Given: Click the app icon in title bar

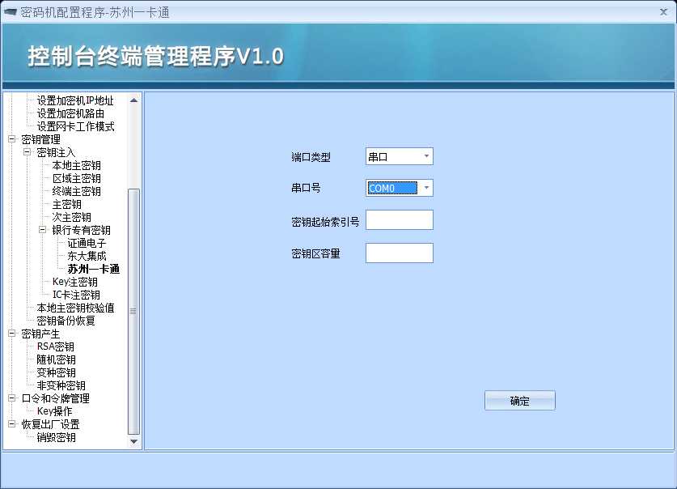Looking at the screenshot, I should click(x=10, y=12).
